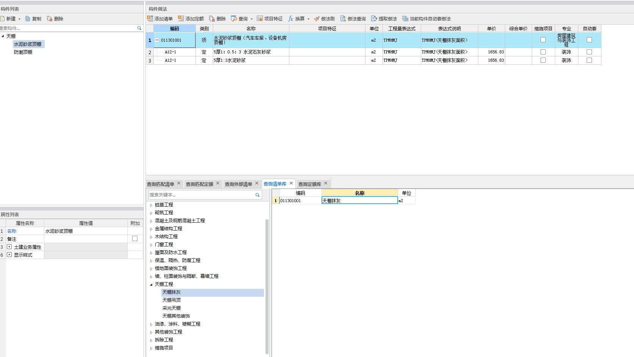Switch to 查询匹配清单 tab

point(161,184)
